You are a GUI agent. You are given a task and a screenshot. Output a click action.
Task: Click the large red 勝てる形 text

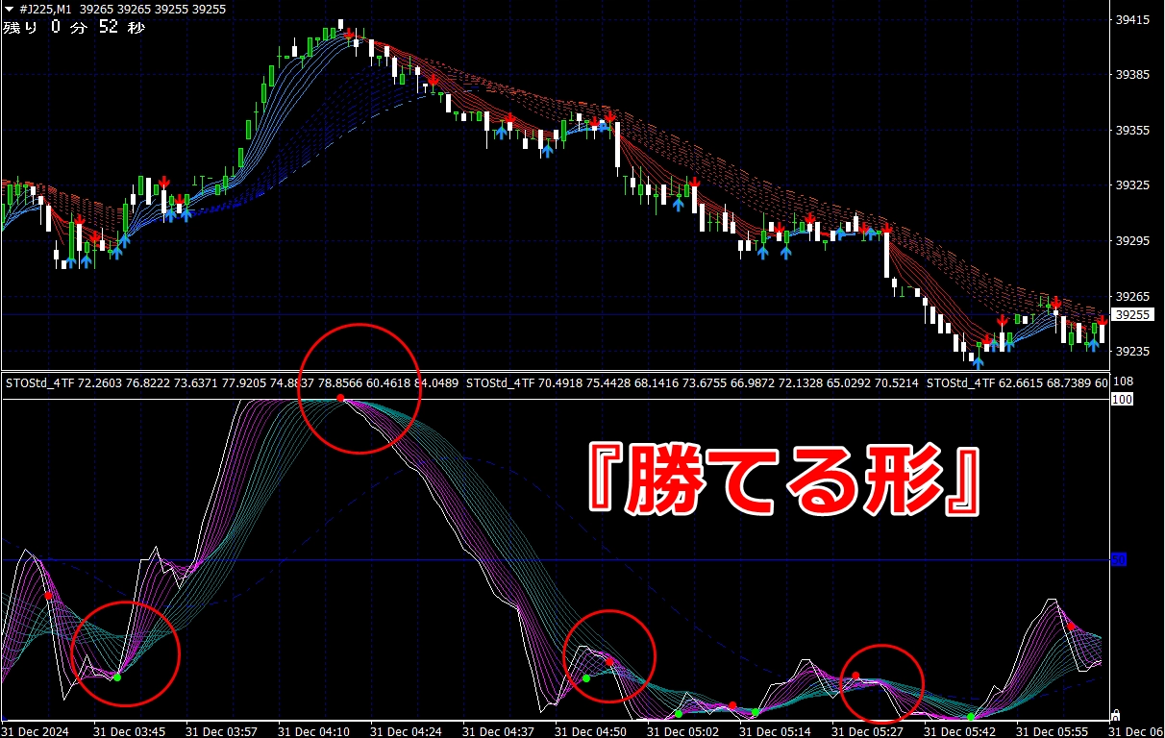(783, 478)
